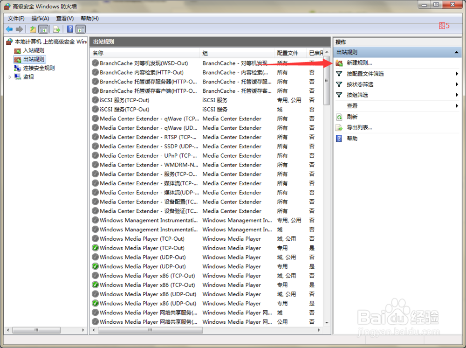Click 导出列表... action link

tap(359, 128)
